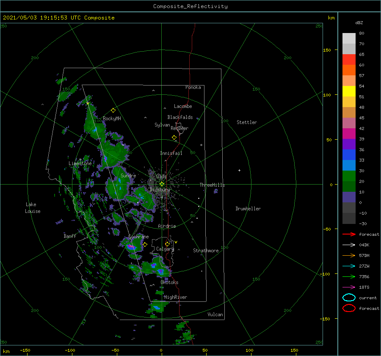This screenshot has width=381, height=356.
Task: Click the ThreeHills label
Action: point(212,185)
